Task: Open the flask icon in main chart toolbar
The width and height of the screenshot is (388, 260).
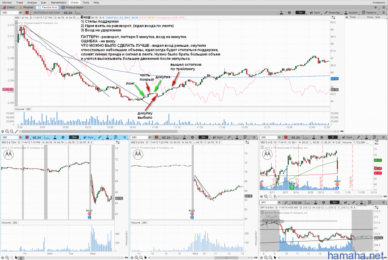Action: 281,12
